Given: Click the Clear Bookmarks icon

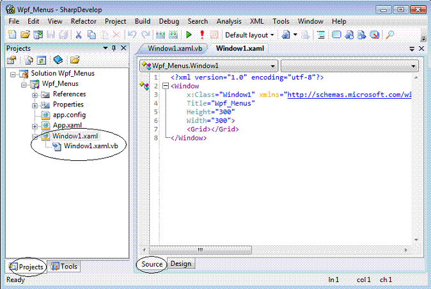Looking at the screenshot, I should tap(375, 35).
